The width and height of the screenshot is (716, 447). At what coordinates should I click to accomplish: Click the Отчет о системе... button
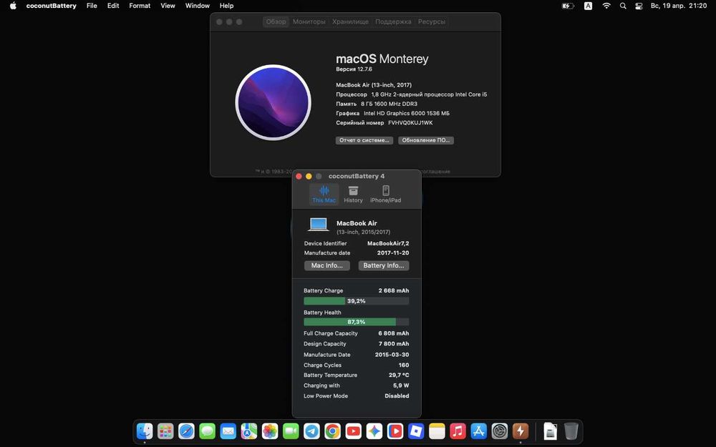(x=364, y=140)
